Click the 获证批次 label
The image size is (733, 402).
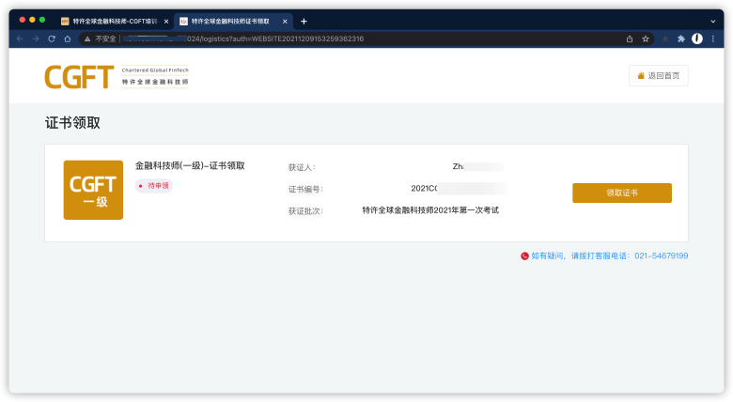tap(305, 211)
